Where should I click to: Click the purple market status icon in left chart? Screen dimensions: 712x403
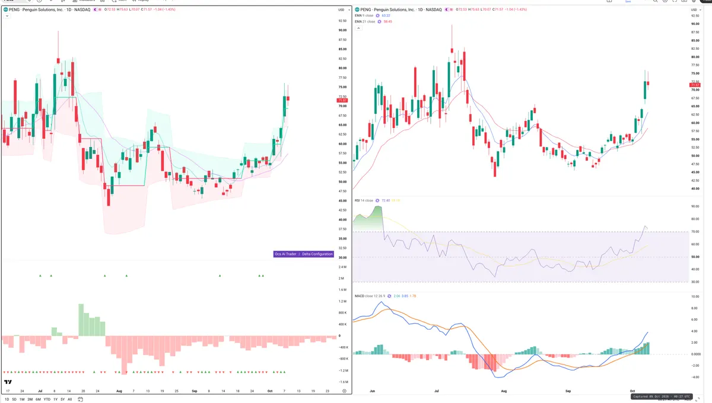(x=95, y=10)
